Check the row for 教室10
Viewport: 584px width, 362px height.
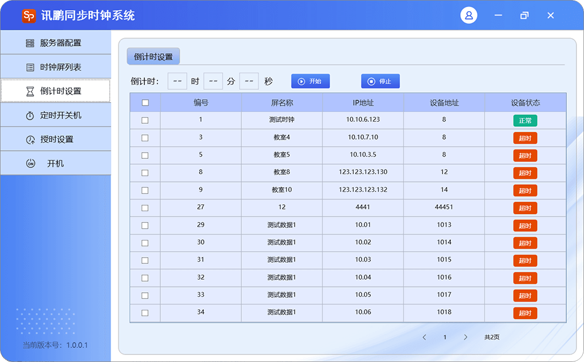[145, 190]
